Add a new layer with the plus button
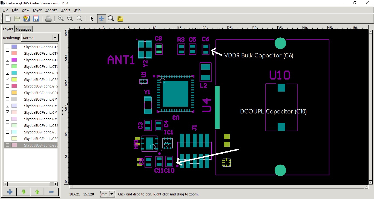 10,192
